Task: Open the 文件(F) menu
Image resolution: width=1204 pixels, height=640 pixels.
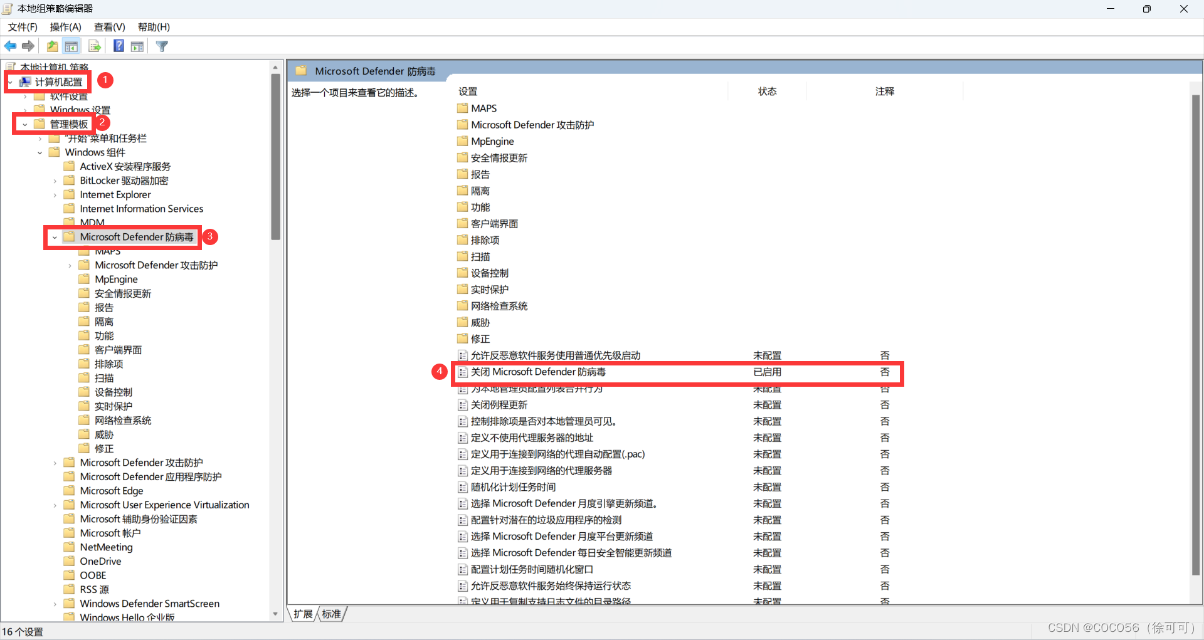Action: pos(23,27)
